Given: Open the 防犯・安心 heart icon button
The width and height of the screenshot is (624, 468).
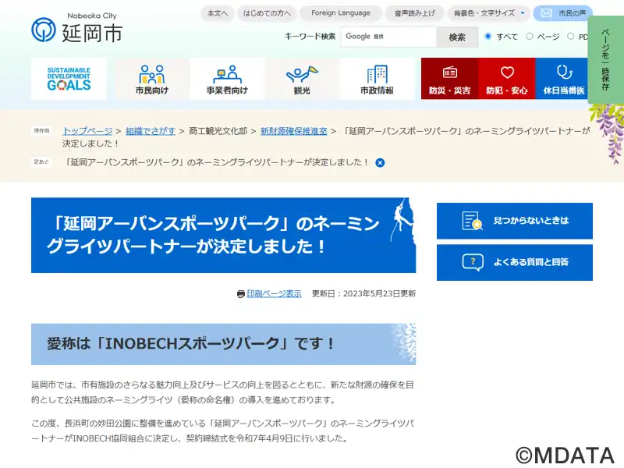Looking at the screenshot, I should coord(507,79).
